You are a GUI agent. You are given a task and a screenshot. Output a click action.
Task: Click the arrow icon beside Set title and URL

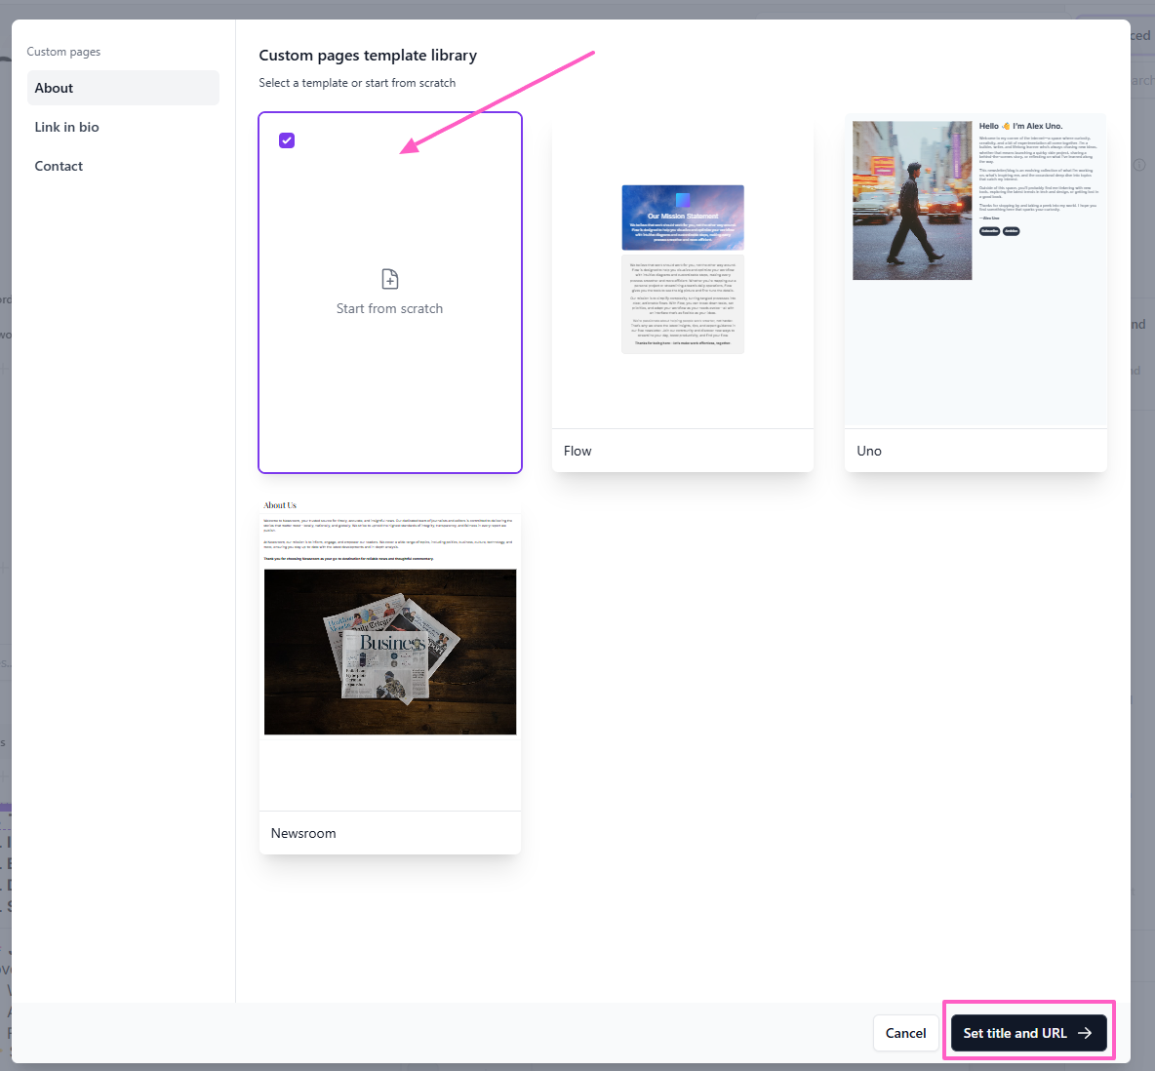tap(1085, 1033)
